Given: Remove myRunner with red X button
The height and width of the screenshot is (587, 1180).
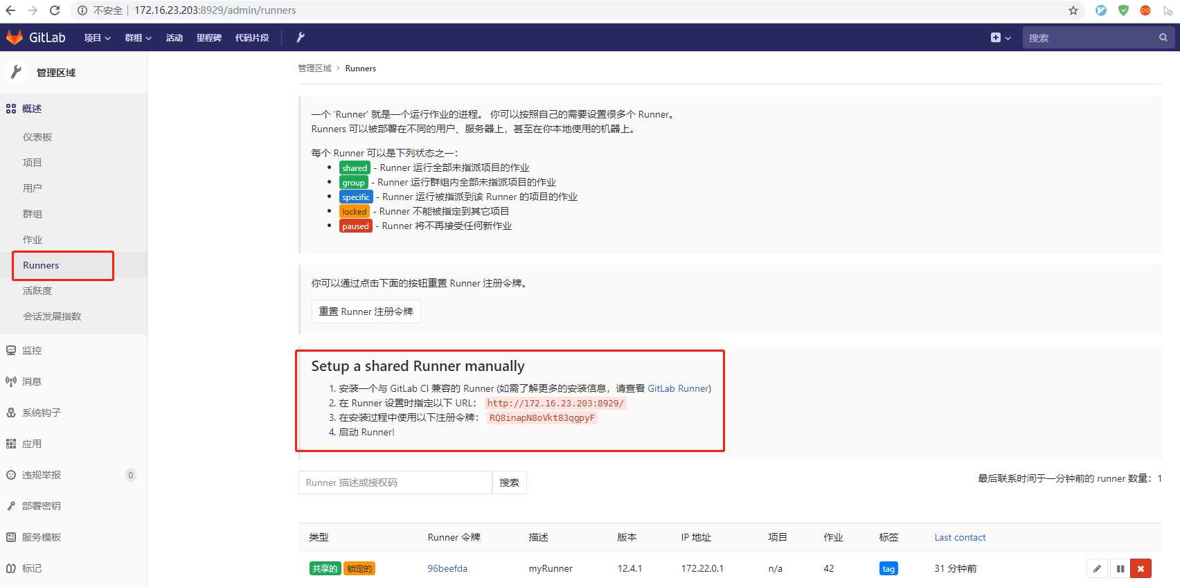Looking at the screenshot, I should pyautogui.click(x=1141, y=569).
